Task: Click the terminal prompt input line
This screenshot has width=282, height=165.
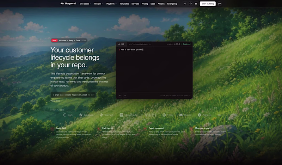Action: [x=131, y=50]
